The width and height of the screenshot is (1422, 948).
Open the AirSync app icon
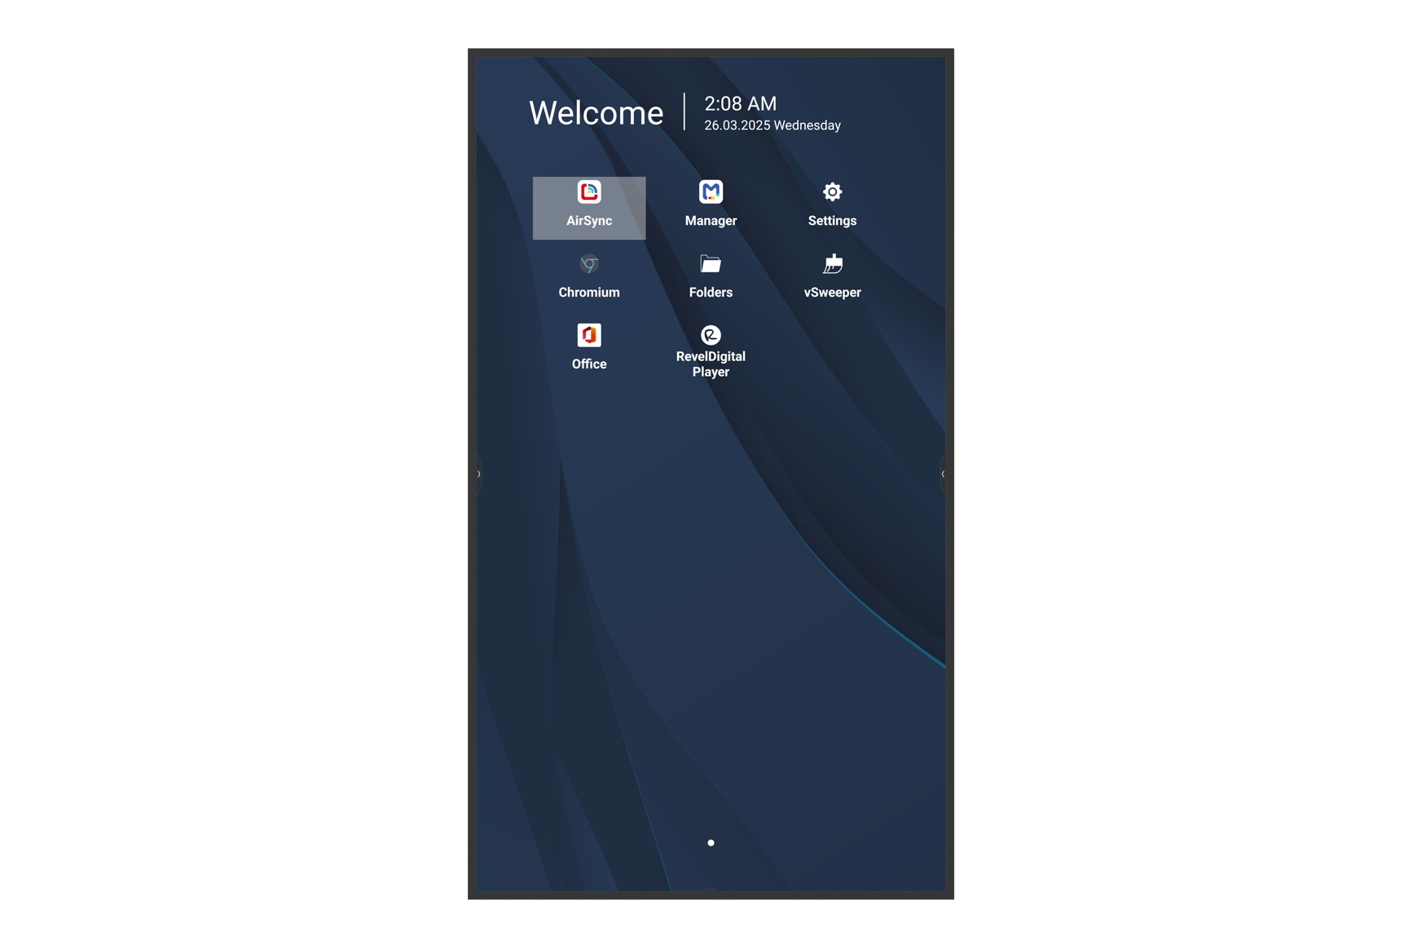(588, 192)
